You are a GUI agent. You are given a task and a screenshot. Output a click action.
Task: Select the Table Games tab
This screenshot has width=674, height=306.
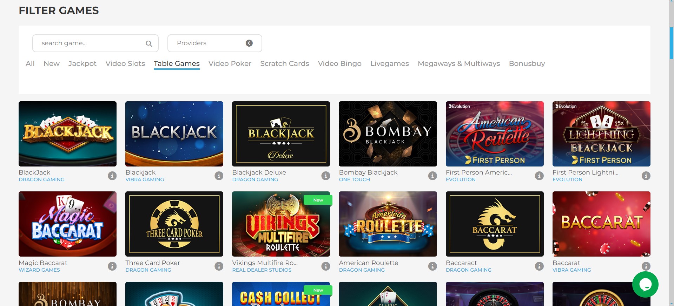pyautogui.click(x=177, y=63)
